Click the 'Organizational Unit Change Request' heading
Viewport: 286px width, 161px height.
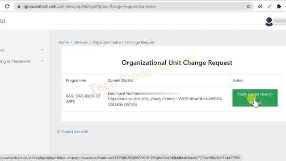coord(177,63)
